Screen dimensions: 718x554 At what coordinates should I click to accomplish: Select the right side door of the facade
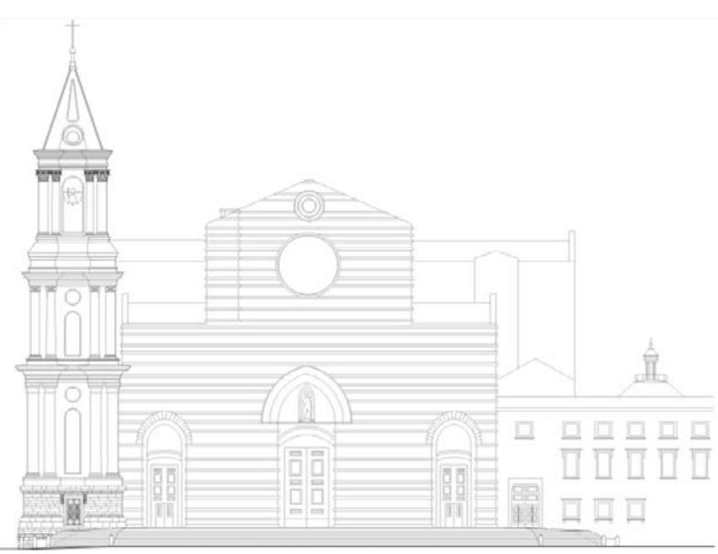(454, 495)
